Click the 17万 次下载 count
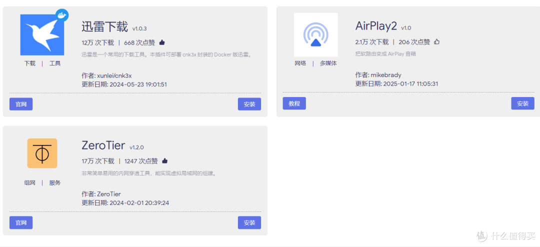Image resolution: width=540 pixels, height=247 pixels. click(98, 161)
